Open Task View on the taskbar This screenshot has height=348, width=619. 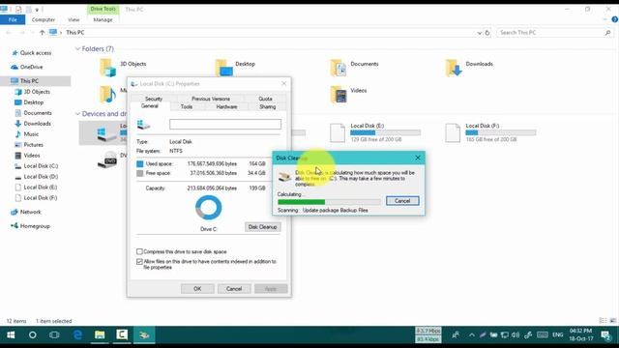(54, 335)
